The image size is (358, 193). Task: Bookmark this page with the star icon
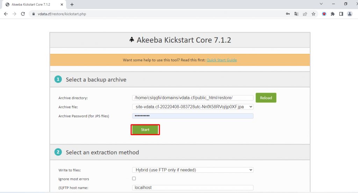[314, 14]
